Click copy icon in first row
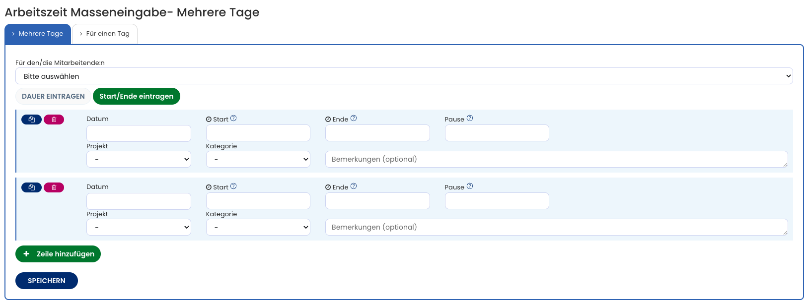Viewport: 806px width, 305px height. (x=31, y=120)
